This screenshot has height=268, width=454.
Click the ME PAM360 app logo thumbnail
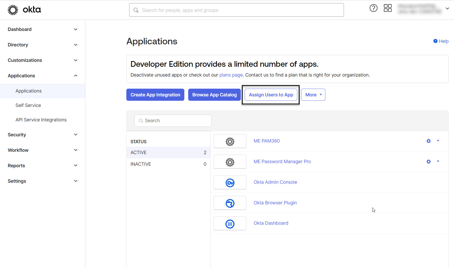[x=230, y=141]
